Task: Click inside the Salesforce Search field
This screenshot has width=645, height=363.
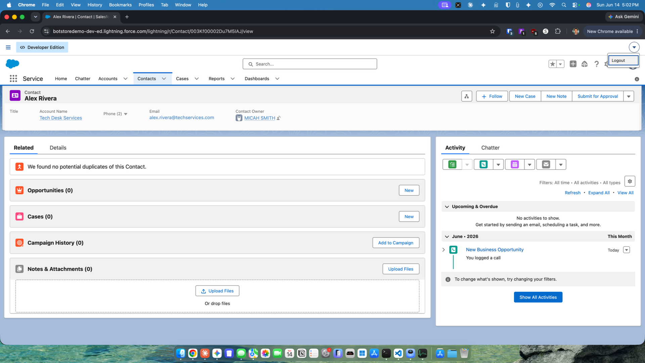Action: click(310, 64)
